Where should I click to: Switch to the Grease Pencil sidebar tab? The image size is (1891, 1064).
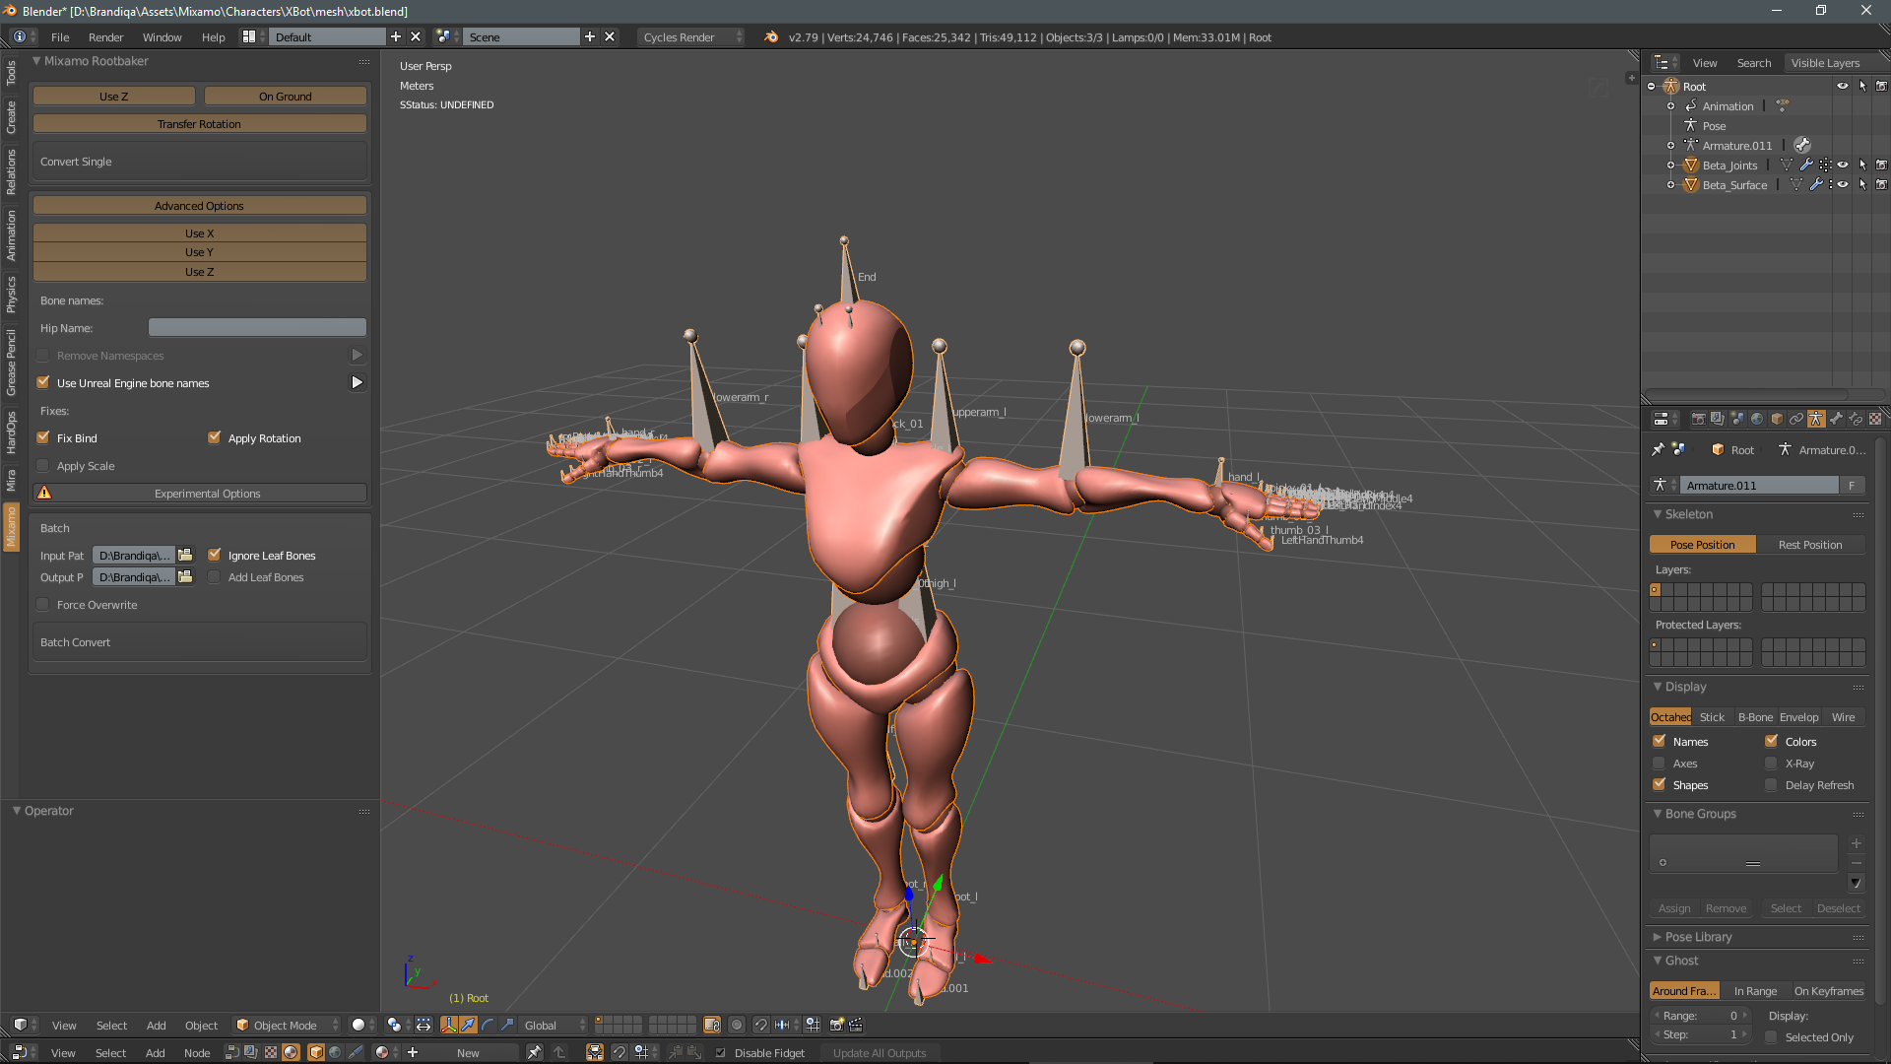click(x=11, y=363)
